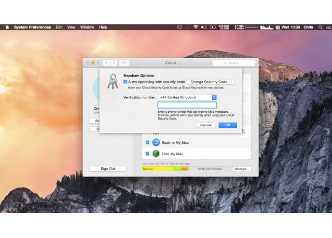Image resolution: width=332 pixels, height=238 pixels.
Task: Open the Wi-Fi status menu
Action: [x=196, y=27]
